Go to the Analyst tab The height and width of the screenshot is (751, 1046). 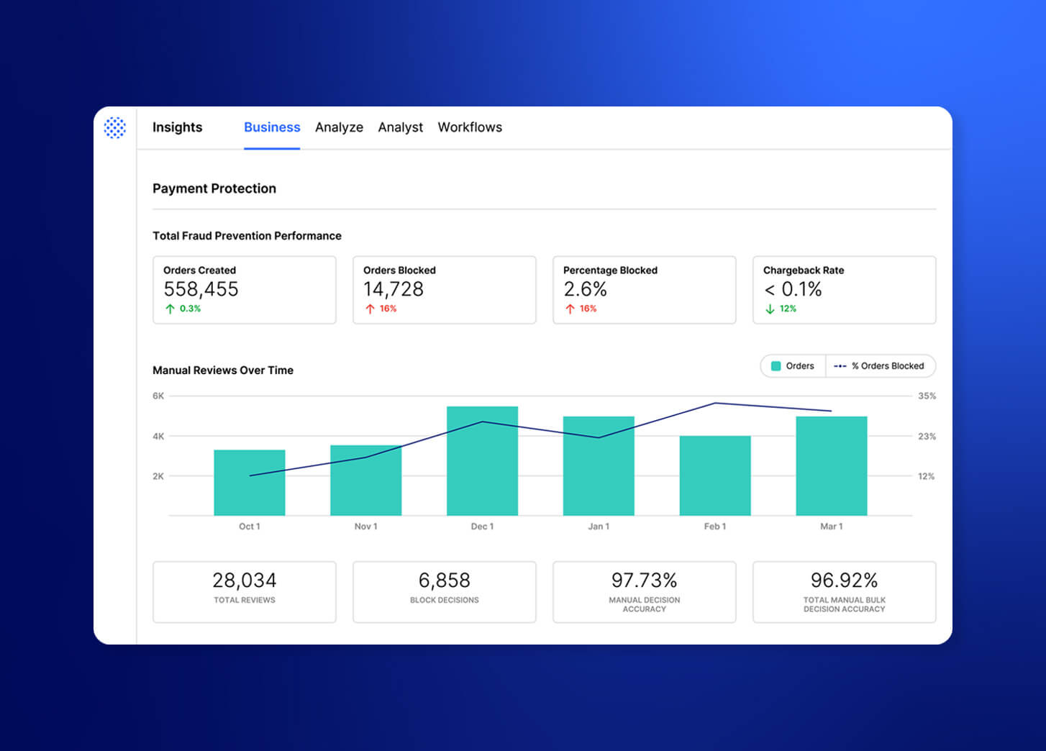tap(400, 127)
